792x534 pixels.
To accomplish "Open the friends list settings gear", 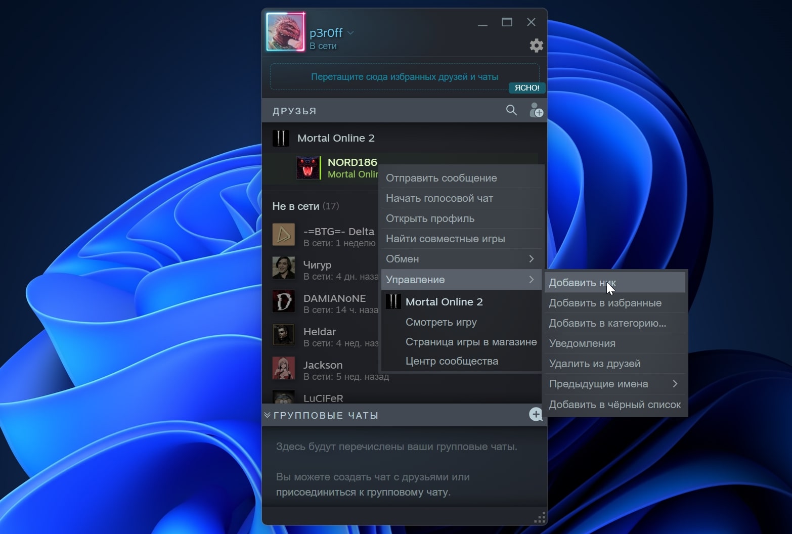I will (x=536, y=46).
